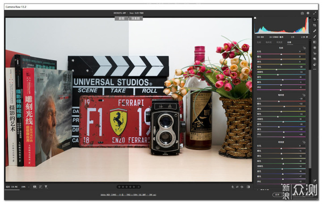The image size is (322, 204).
Task: Select the Red Eye removal tool
Action: pos(314,53)
